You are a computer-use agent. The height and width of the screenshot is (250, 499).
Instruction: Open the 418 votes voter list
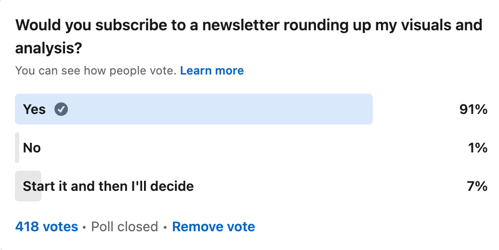47,226
